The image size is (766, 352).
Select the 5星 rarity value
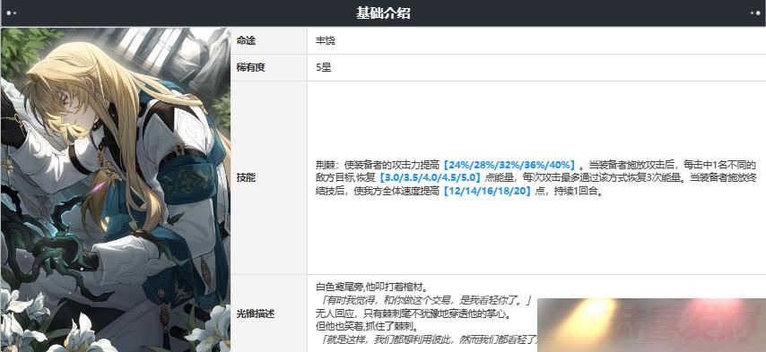tap(324, 68)
